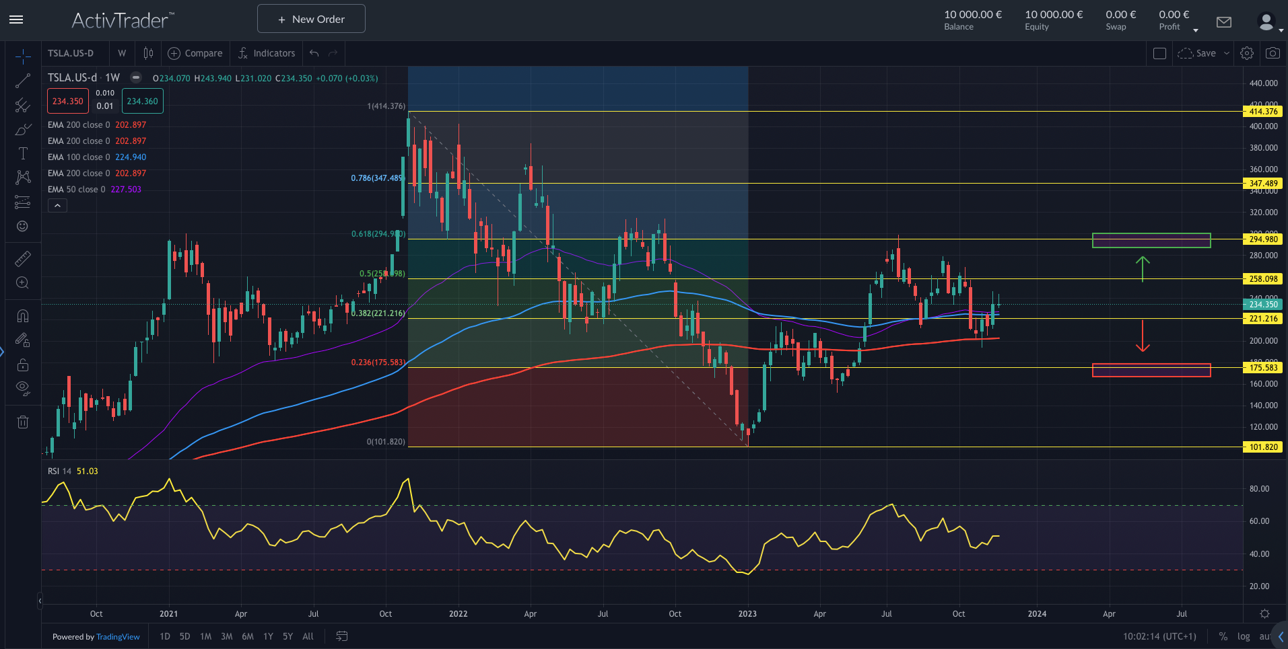Click the red 234.350 sell price box
Screen dimensions: 1288x649
68,102
